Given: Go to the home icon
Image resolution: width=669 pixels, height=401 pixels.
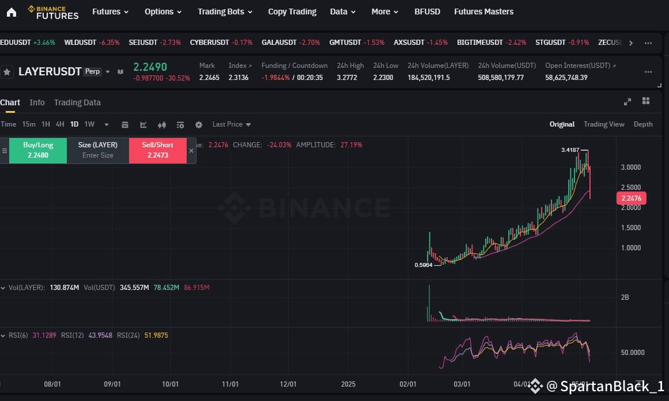Looking at the screenshot, I should tap(12, 12).
